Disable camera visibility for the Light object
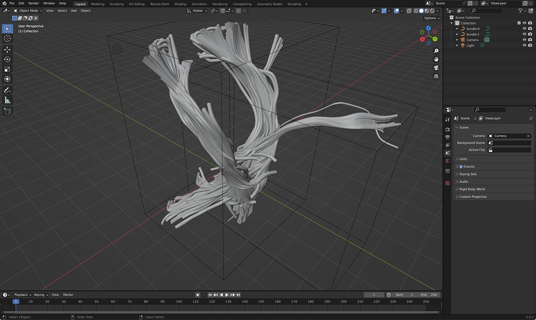Image resolution: width=536 pixels, height=320 pixels. (x=530, y=45)
